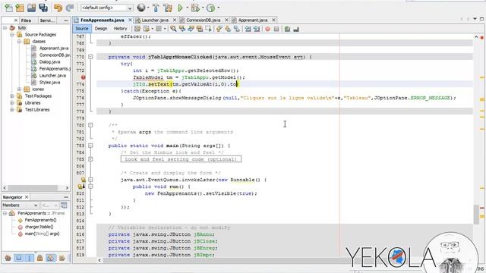Click the Clean and Build Project icon
This screenshot has height=273, width=486.
click(x=168, y=8)
